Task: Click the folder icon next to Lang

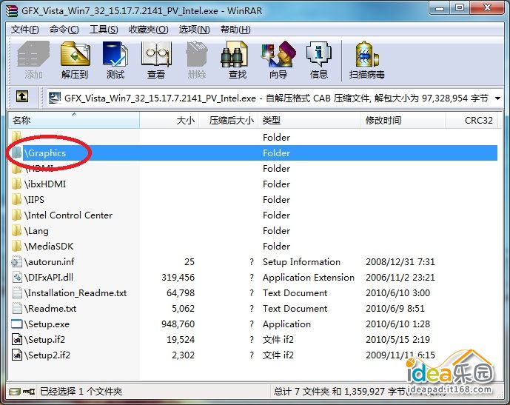Action: (16, 231)
